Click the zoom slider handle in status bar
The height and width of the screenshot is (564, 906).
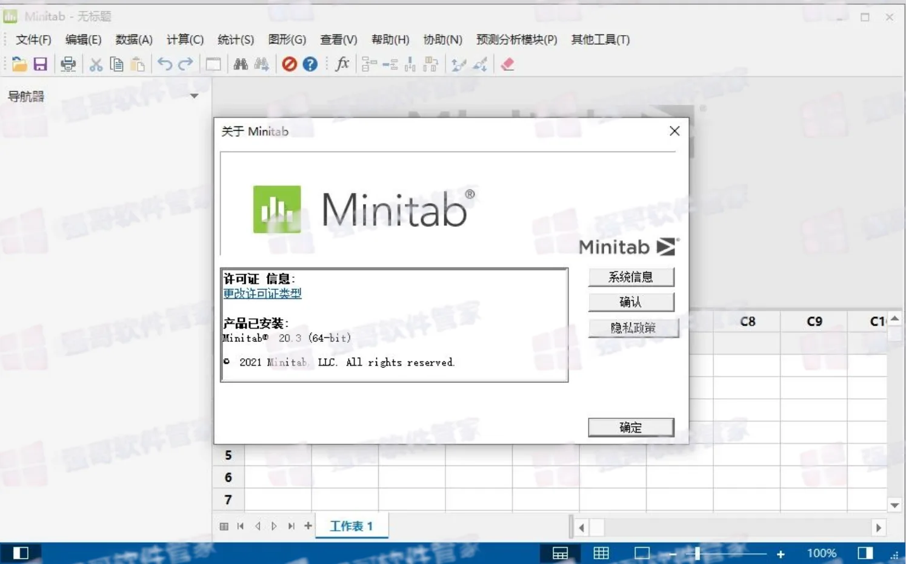[698, 553]
